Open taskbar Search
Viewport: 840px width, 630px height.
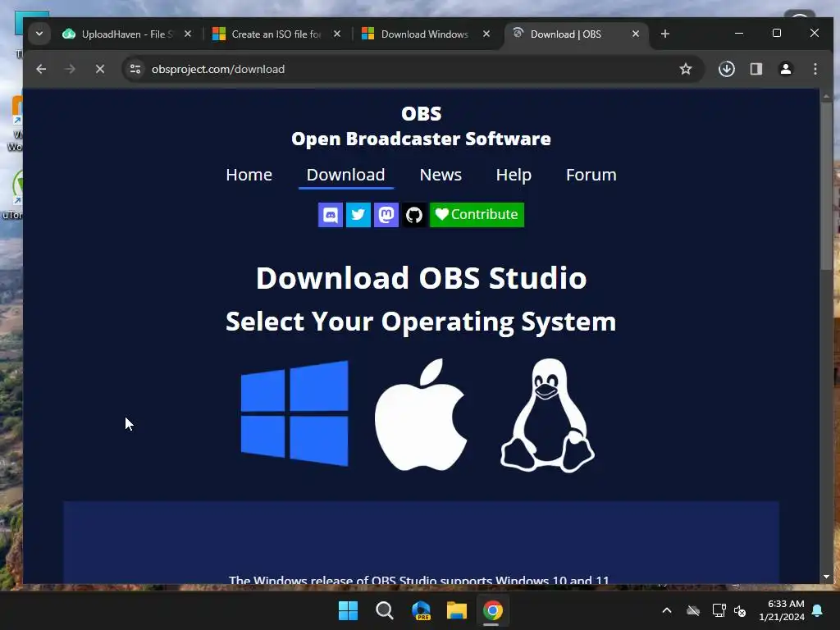(x=384, y=610)
